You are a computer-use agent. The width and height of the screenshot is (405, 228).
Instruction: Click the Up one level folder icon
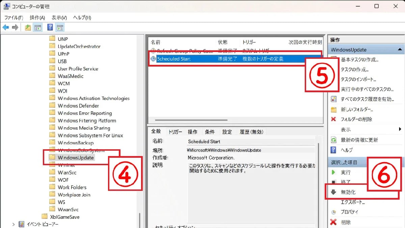[x=28, y=28]
